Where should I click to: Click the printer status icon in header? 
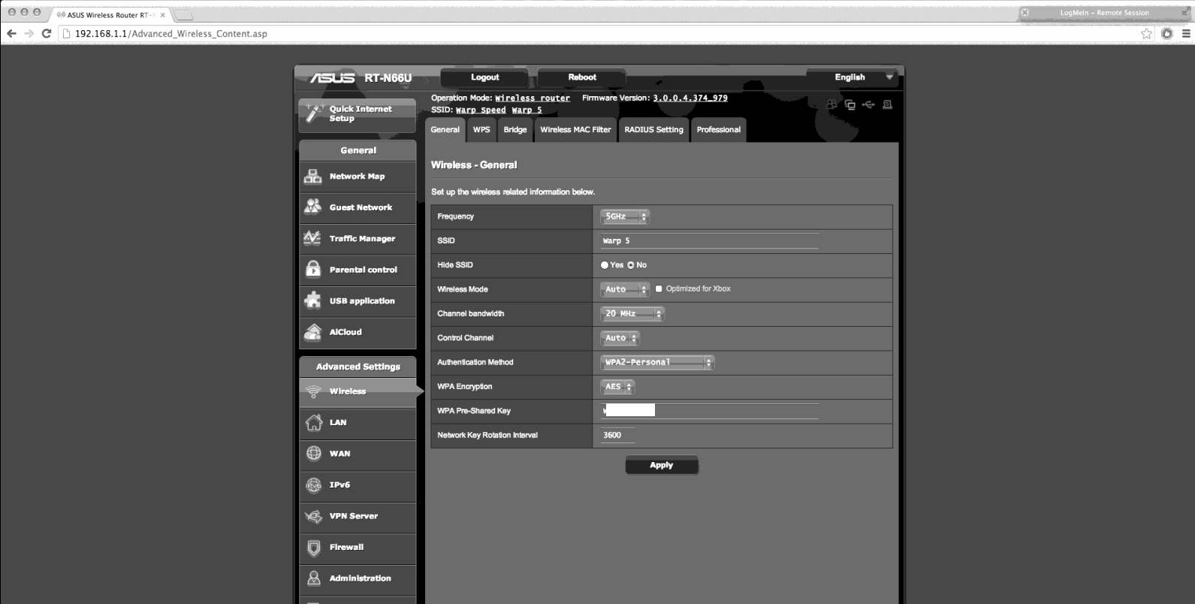click(x=887, y=104)
